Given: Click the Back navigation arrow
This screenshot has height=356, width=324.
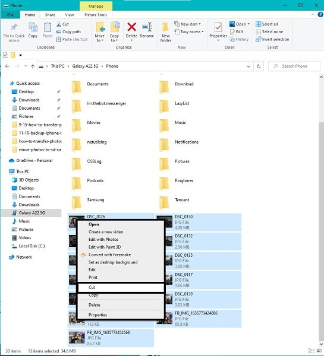Looking at the screenshot, I should [x=8, y=66].
